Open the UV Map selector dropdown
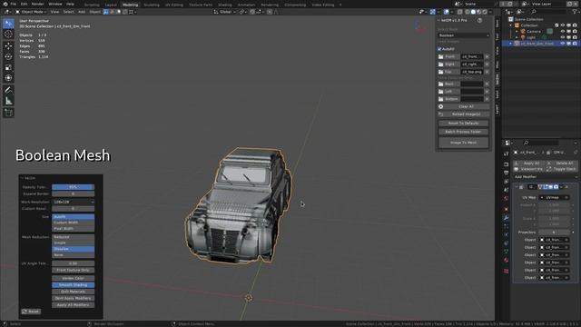 point(554,198)
